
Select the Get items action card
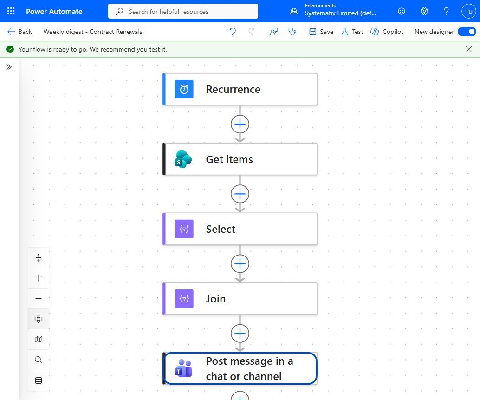click(x=240, y=159)
